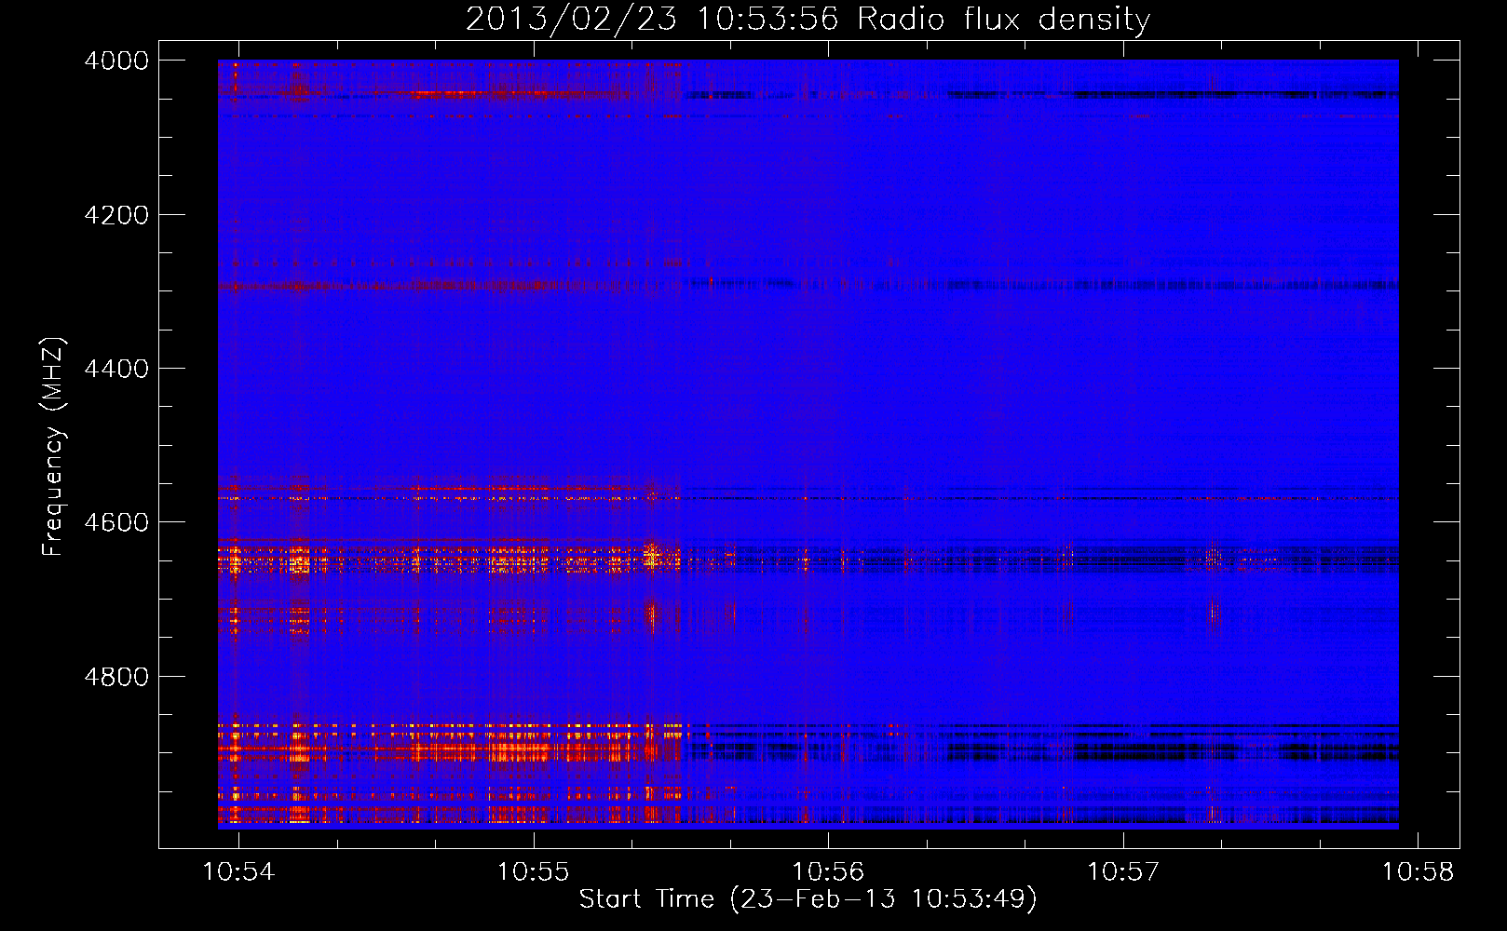1507x931 pixels.
Task: Click the 10:58 time tick label
Action: [x=1418, y=872]
